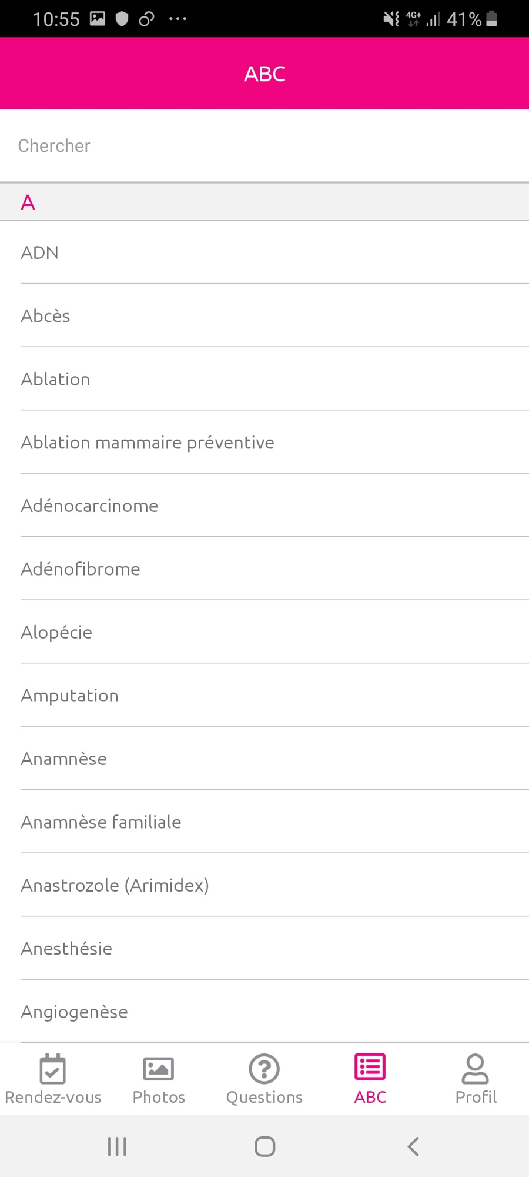The image size is (529, 1177).
Task: Open the Rendez-vous calendar icon
Action: (x=53, y=1069)
